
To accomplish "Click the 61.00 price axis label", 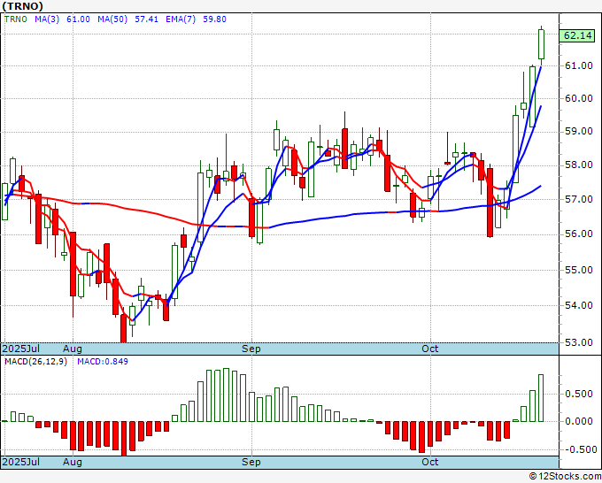I will coord(579,65).
